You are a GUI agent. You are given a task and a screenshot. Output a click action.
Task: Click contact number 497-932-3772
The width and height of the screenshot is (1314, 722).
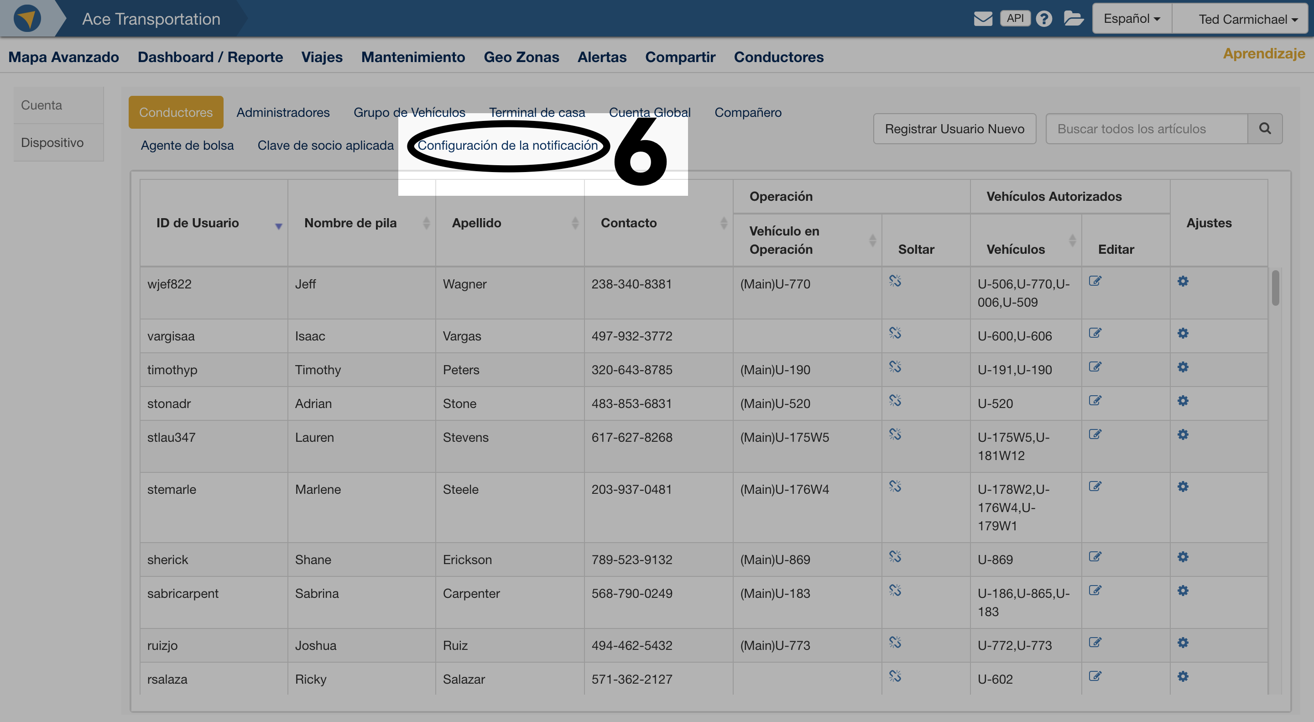[x=631, y=336]
